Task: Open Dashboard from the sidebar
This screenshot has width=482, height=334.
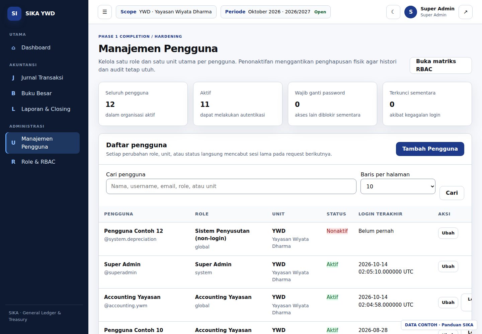Action: 43,47
